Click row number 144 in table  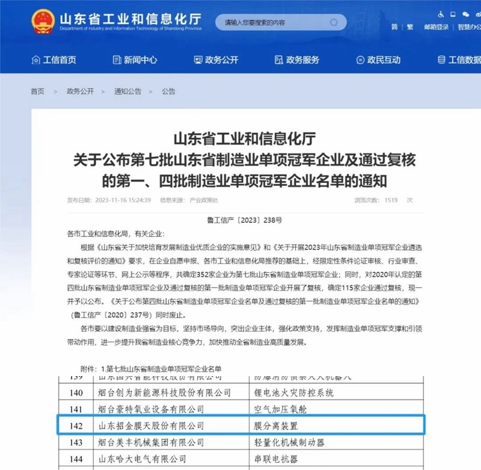[76, 459]
